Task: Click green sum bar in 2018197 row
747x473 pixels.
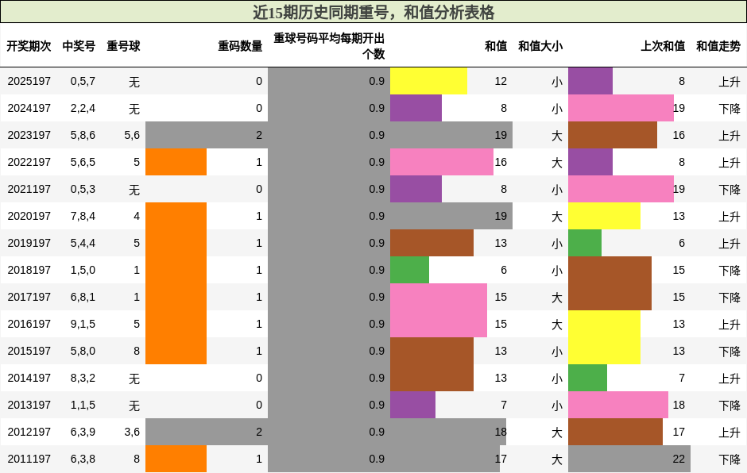Action: coord(409,270)
